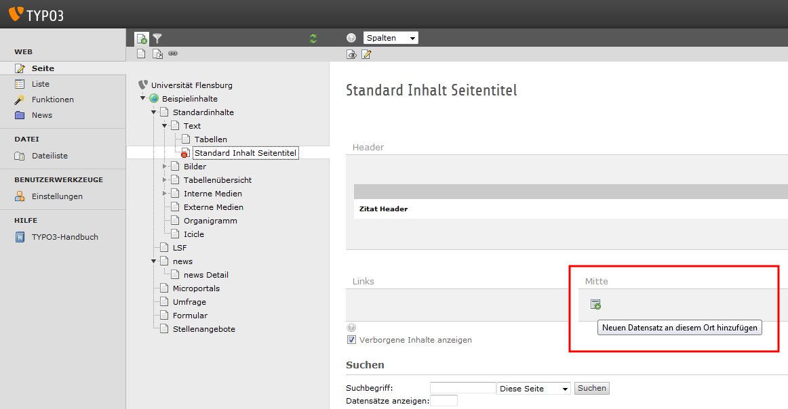
Task: Click the edit page properties pencil icon
Action: click(366, 54)
